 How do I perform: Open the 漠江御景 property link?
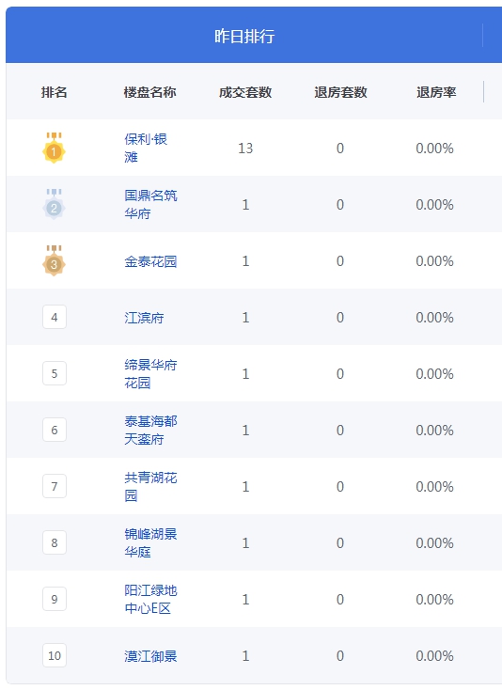point(151,656)
